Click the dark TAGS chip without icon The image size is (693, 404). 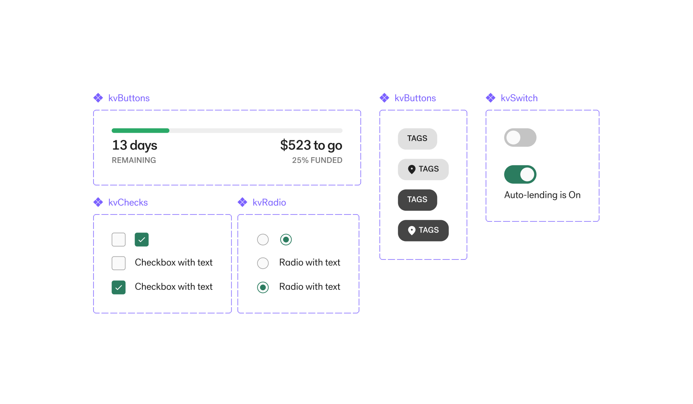[417, 200]
